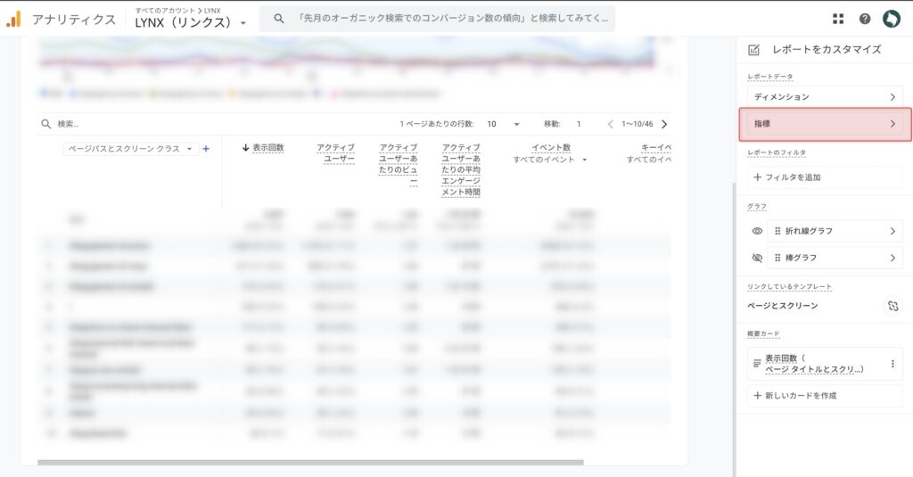Click the Google Analytics logo icon
The image size is (913, 477).
tap(13, 19)
